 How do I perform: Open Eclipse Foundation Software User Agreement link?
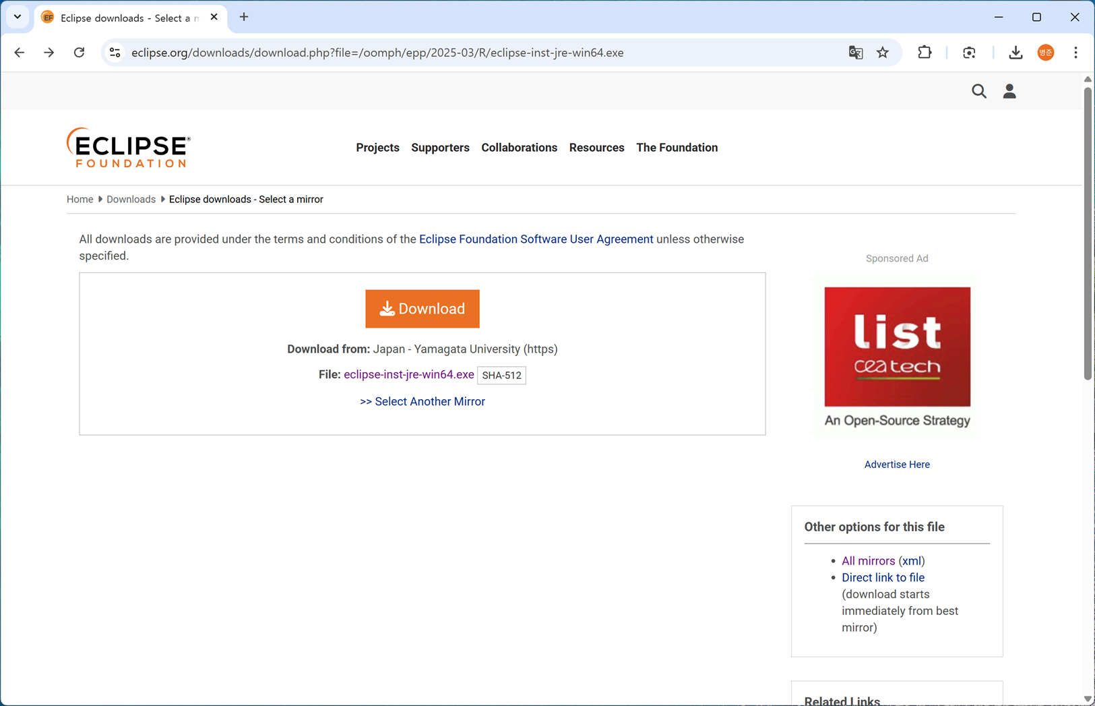[x=536, y=239]
